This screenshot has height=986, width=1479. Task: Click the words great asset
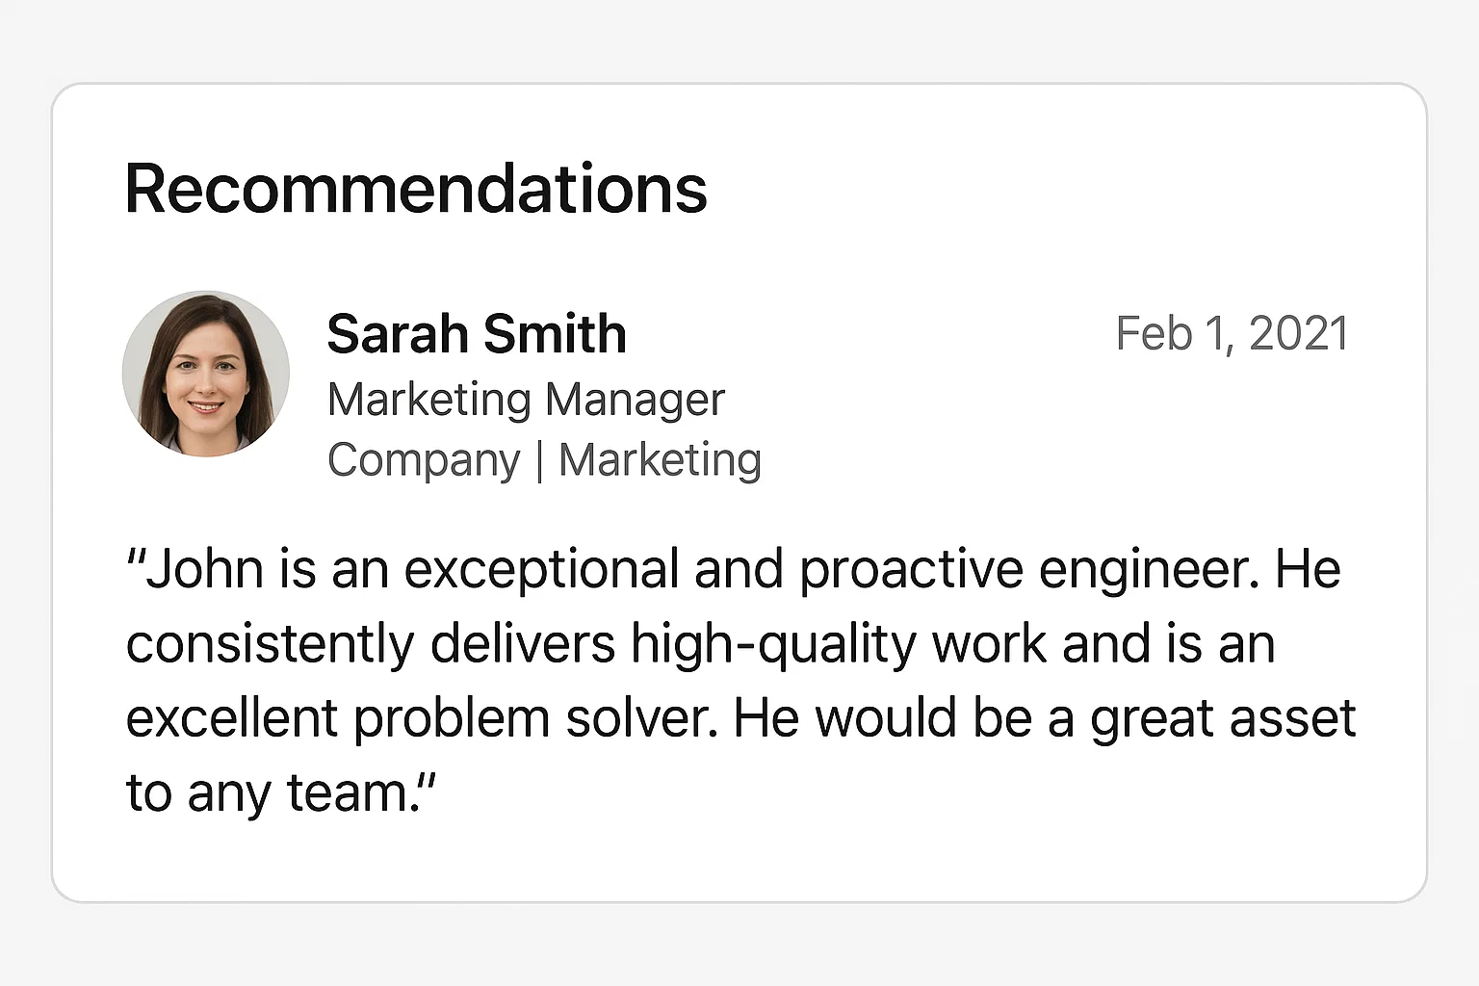[1222, 719]
